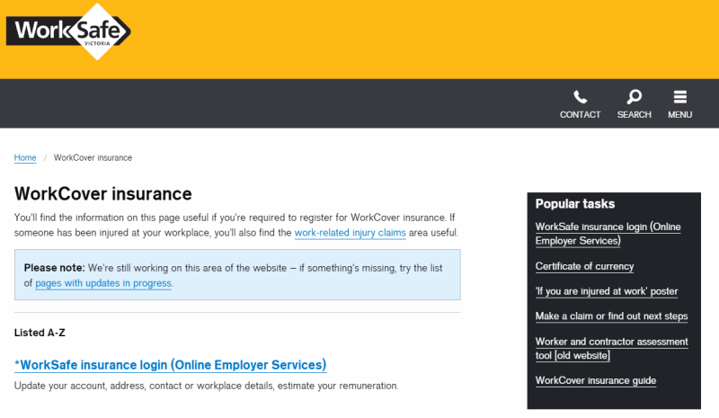Open Worker and contractor assessment tool link

(x=612, y=348)
